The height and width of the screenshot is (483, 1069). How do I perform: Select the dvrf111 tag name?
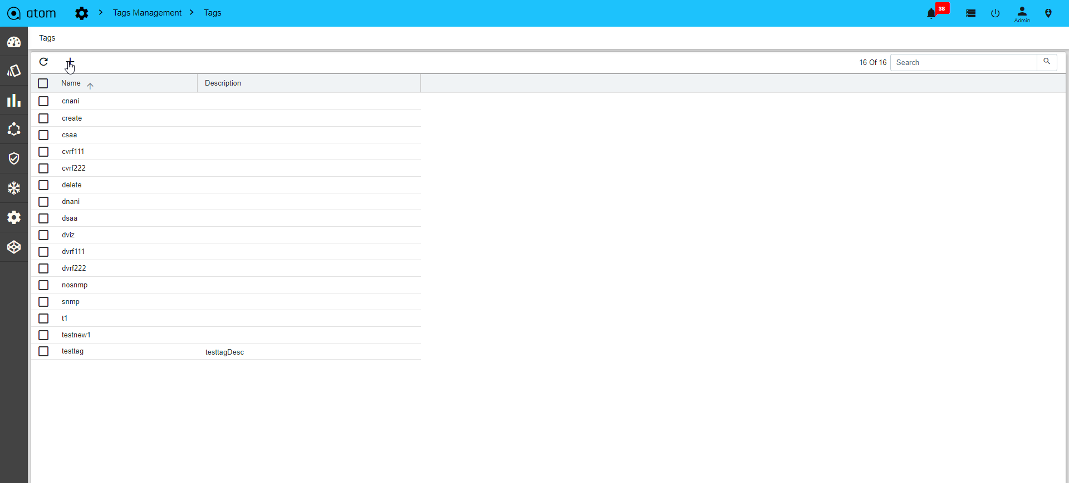[73, 252]
